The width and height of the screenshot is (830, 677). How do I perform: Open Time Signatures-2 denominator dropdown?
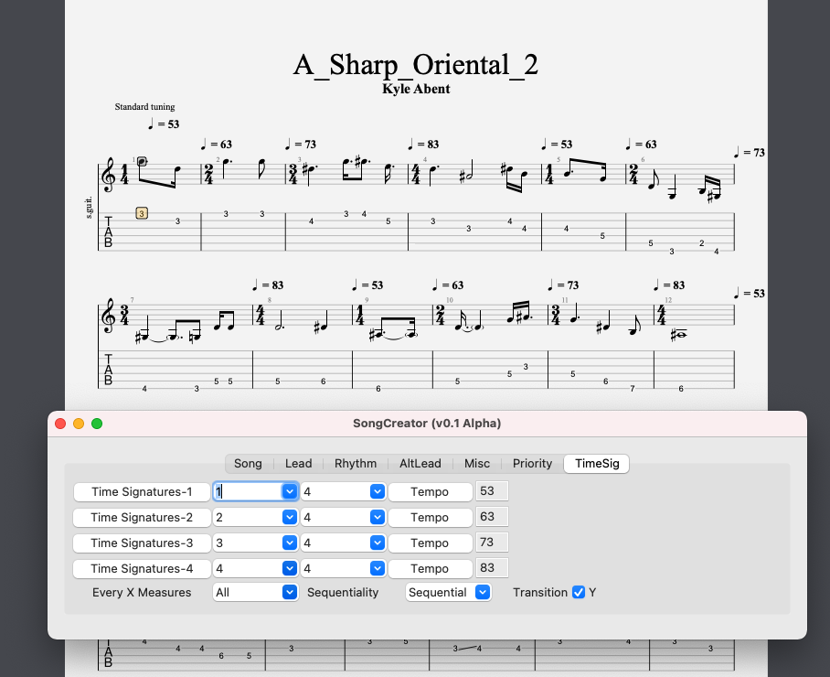(x=377, y=518)
